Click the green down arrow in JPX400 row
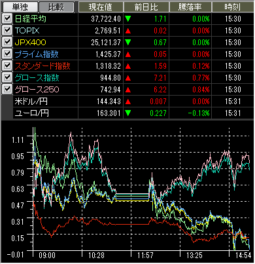Viewport: 255px width, 264px height. [128, 43]
